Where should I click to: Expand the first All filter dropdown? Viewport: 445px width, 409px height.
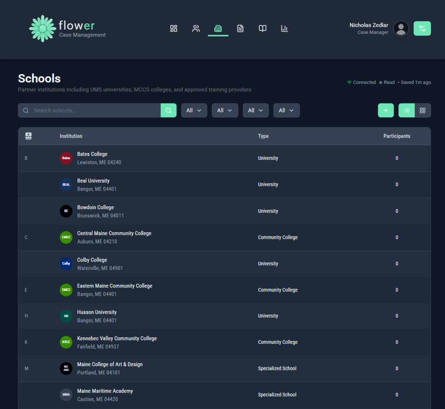click(194, 110)
